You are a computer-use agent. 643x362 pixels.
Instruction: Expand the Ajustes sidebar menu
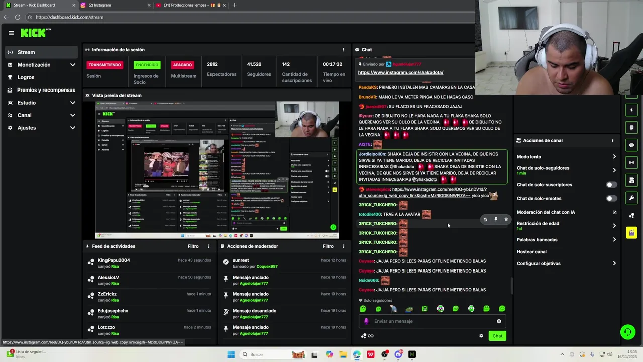coord(42,128)
